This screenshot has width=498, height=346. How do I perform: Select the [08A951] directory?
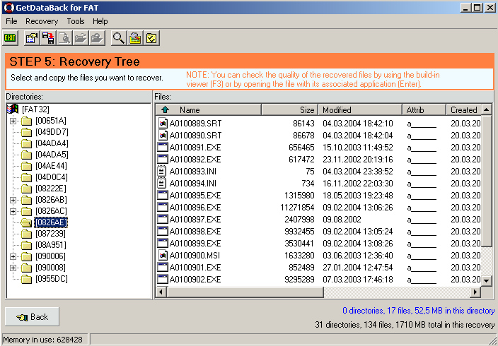pyautogui.click(x=51, y=245)
